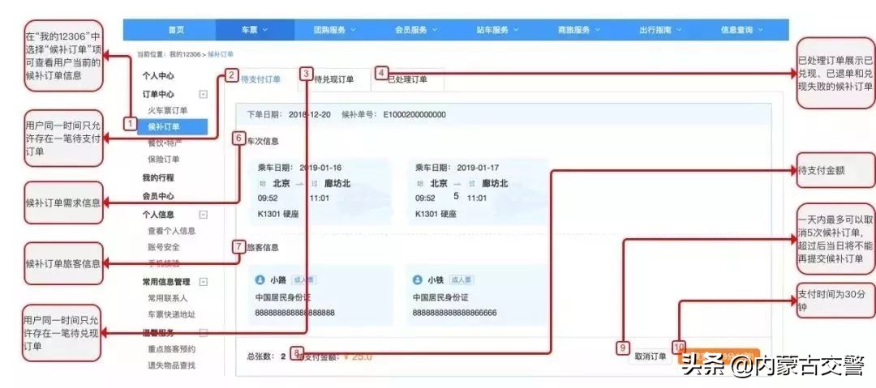Select 候补订单 in the sidebar
This screenshot has height=388, width=876.
point(173,127)
